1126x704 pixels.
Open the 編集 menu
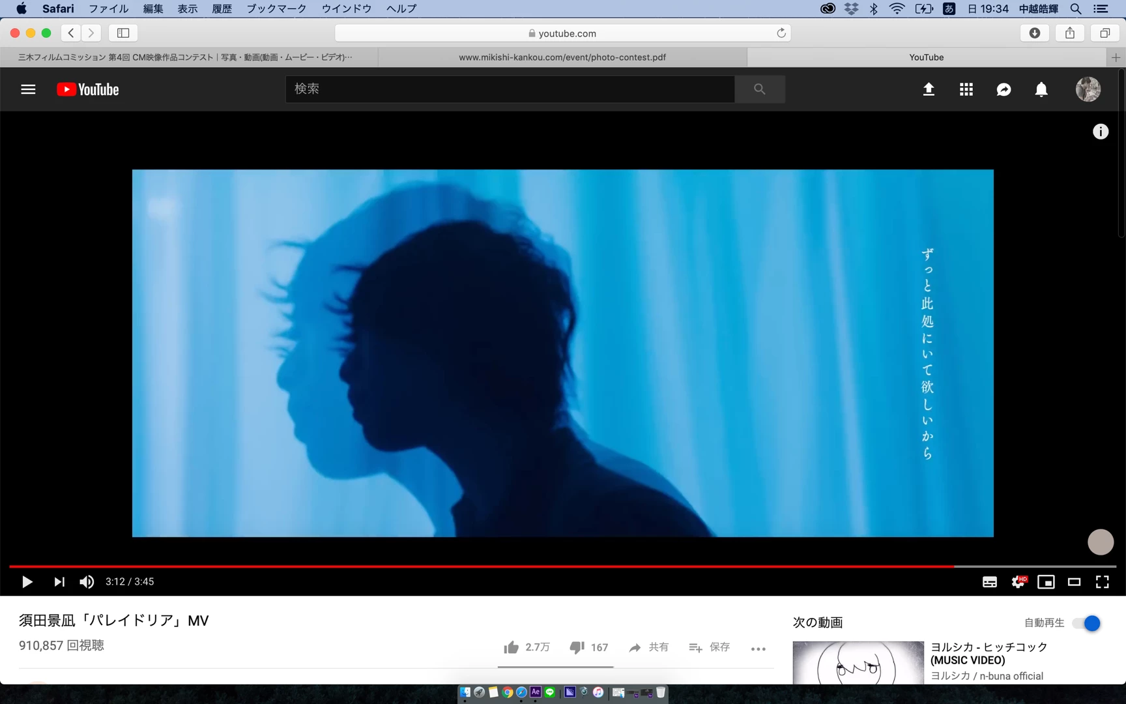(153, 8)
